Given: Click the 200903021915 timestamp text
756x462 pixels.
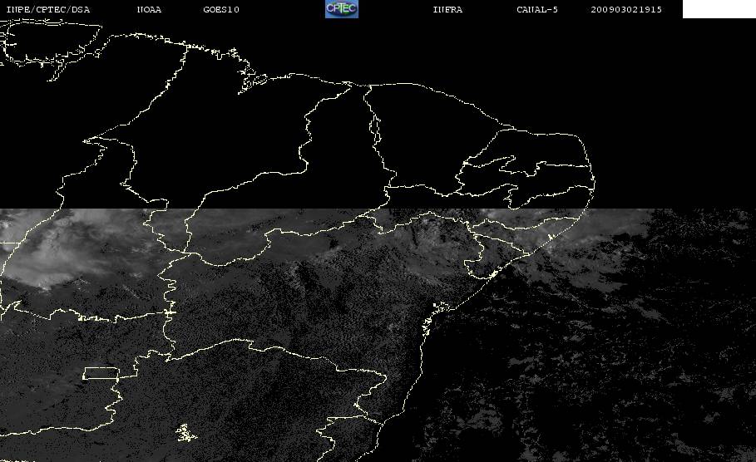Looking at the screenshot, I should tap(626, 10).
